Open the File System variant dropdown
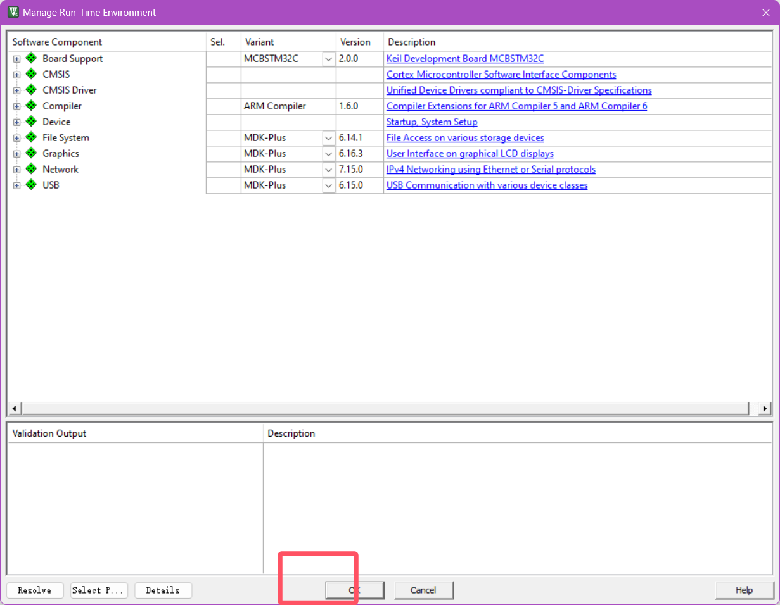 (x=328, y=138)
